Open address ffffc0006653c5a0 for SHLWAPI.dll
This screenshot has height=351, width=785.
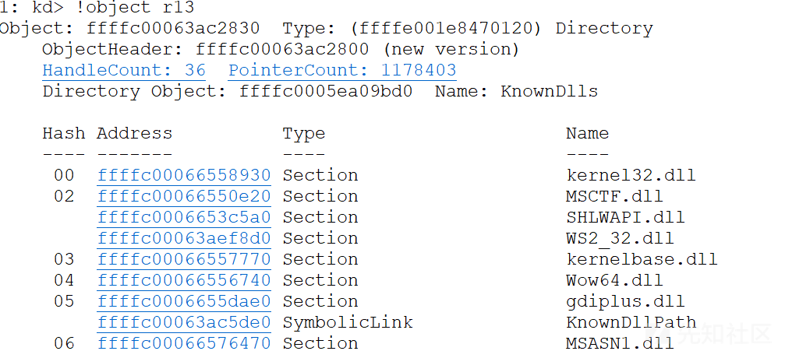pos(184,217)
